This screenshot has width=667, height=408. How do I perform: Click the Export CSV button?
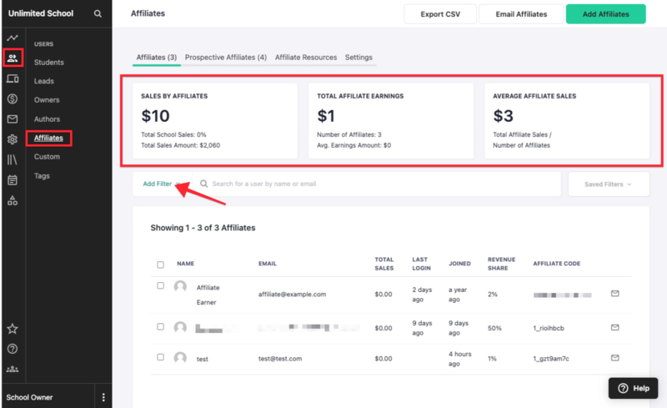coord(440,14)
